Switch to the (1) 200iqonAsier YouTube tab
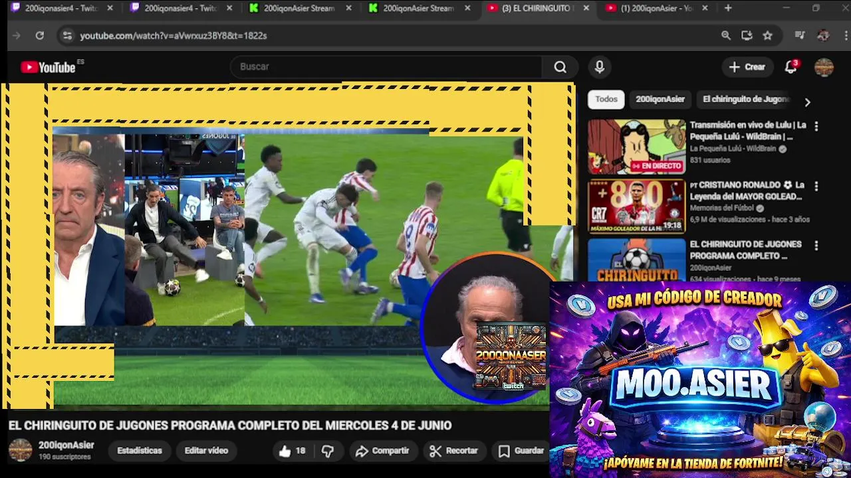Viewport: 851px width, 478px height. (656, 8)
